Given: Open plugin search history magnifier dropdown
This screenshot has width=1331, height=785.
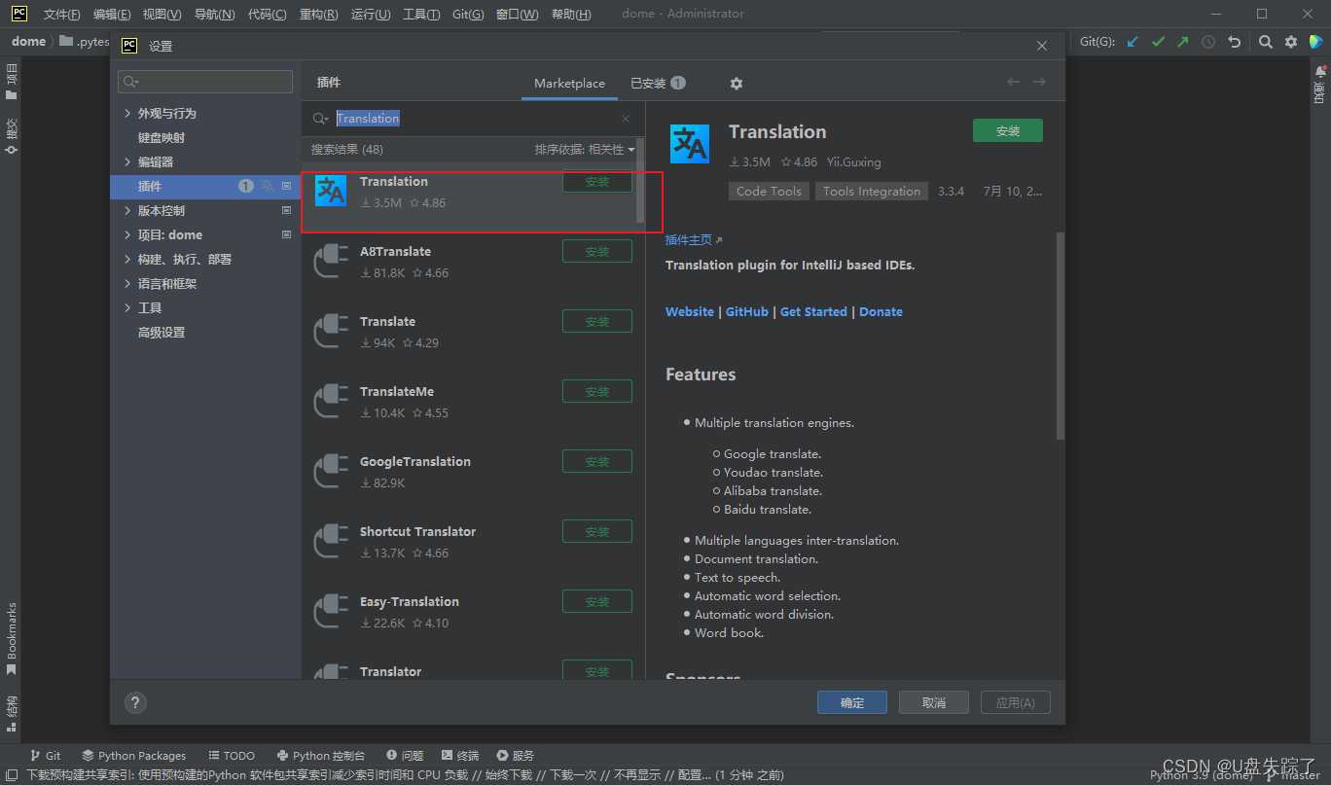Looking at the screenshot, I should tap(321, 119).
